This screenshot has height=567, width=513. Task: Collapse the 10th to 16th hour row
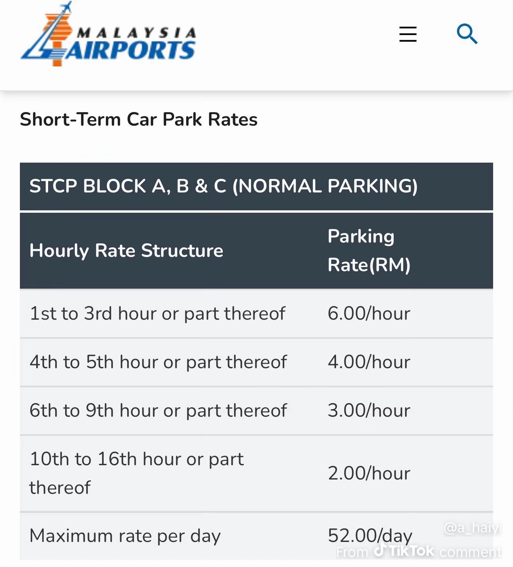pyautogui.click(x=136, y=472)
